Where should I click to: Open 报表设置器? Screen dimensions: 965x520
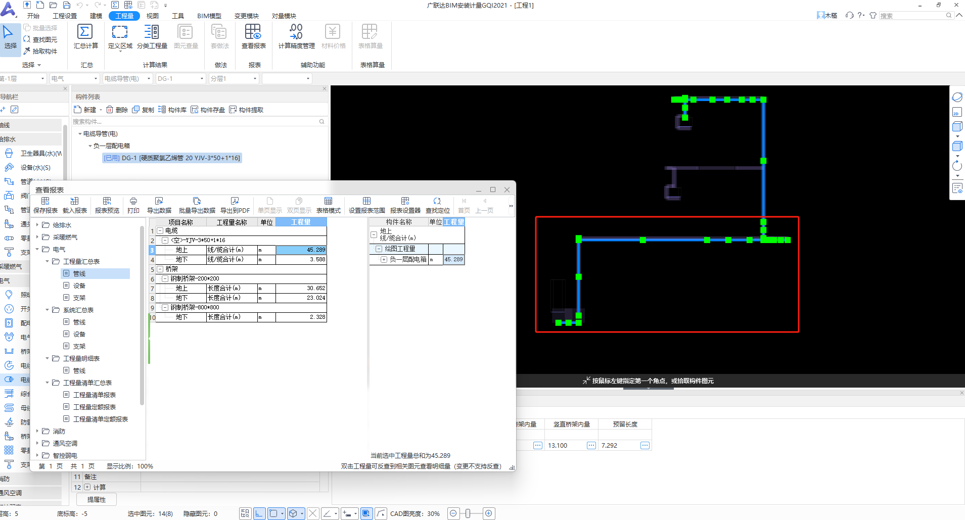tap(405, 206)
